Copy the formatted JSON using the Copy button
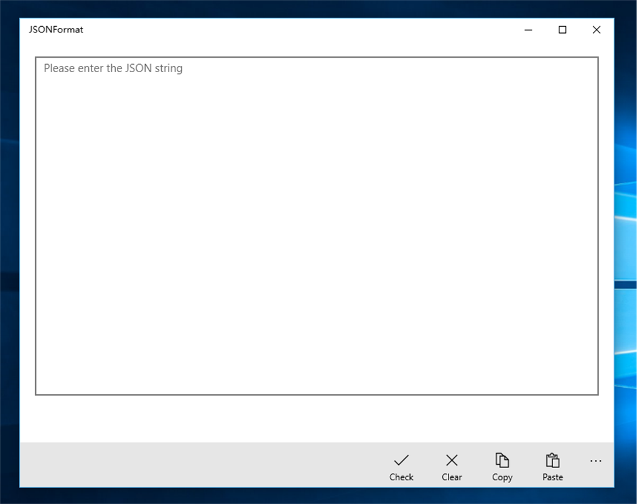This screenshot has width=637, height=504. coord(502,467)
